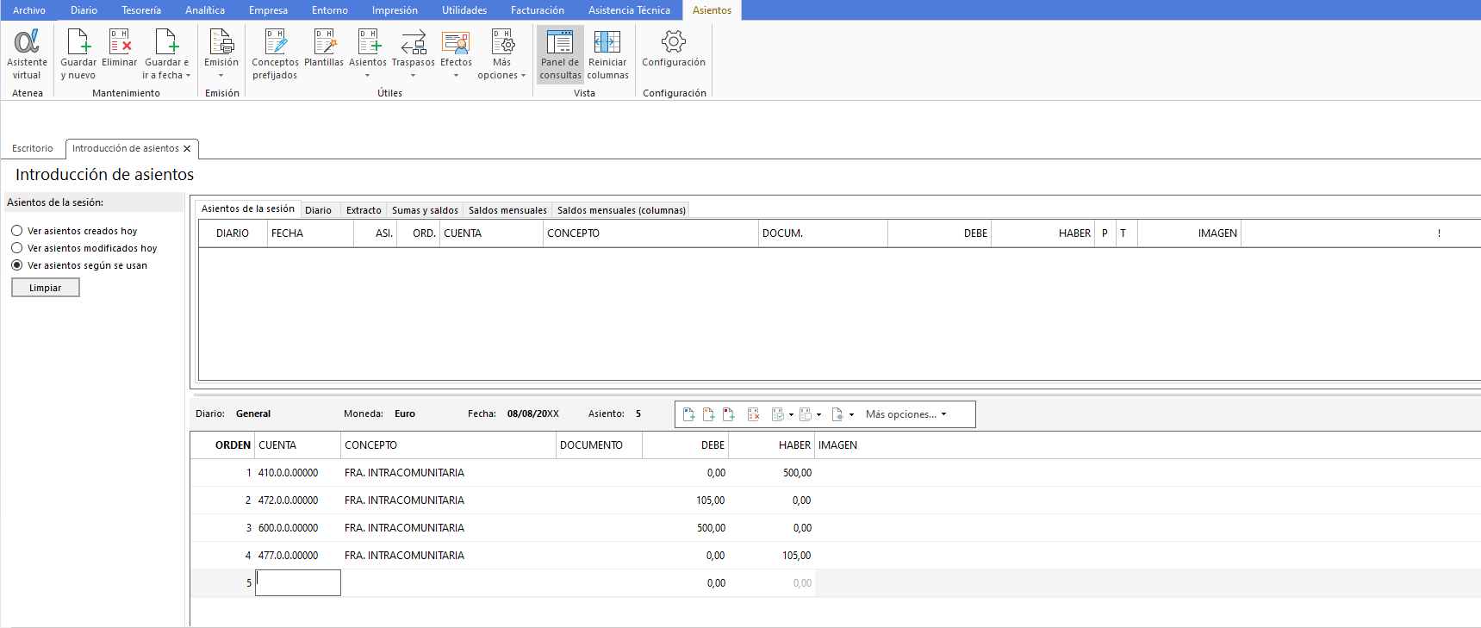Expand the Traspasos dropdown arrow
Screen dimensions: 1481x628
tap(414, 76)
